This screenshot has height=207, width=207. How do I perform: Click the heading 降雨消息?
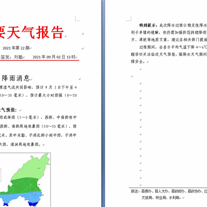16,78
